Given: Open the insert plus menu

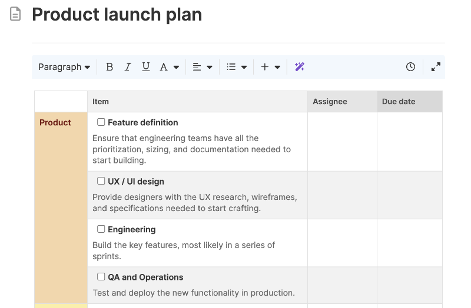Looking at the screenshot, I should tap(270, 67).
